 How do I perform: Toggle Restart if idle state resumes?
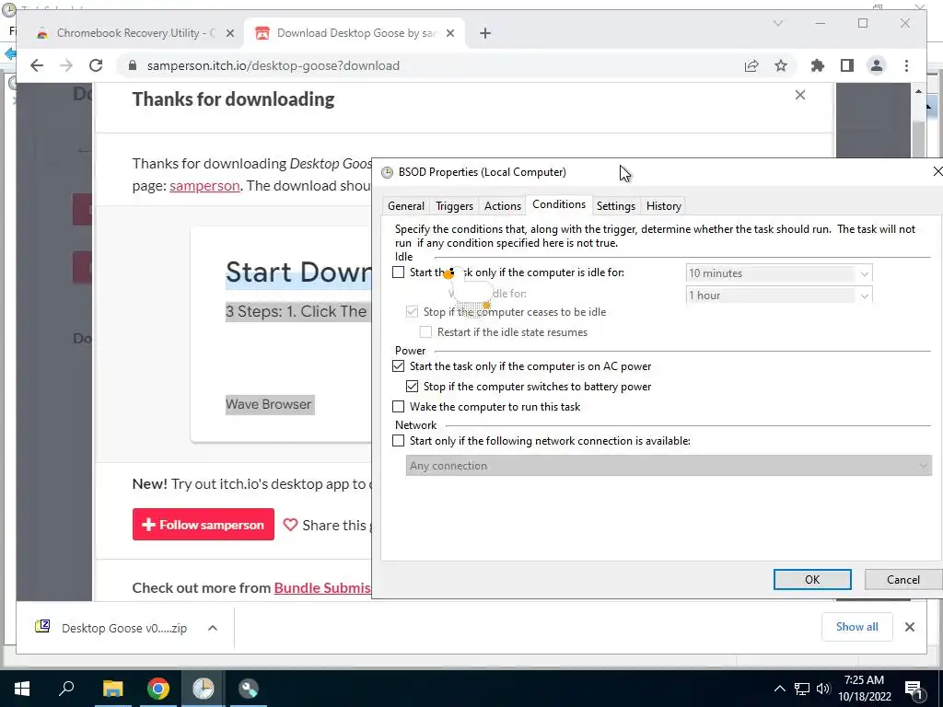click(425, 331)
